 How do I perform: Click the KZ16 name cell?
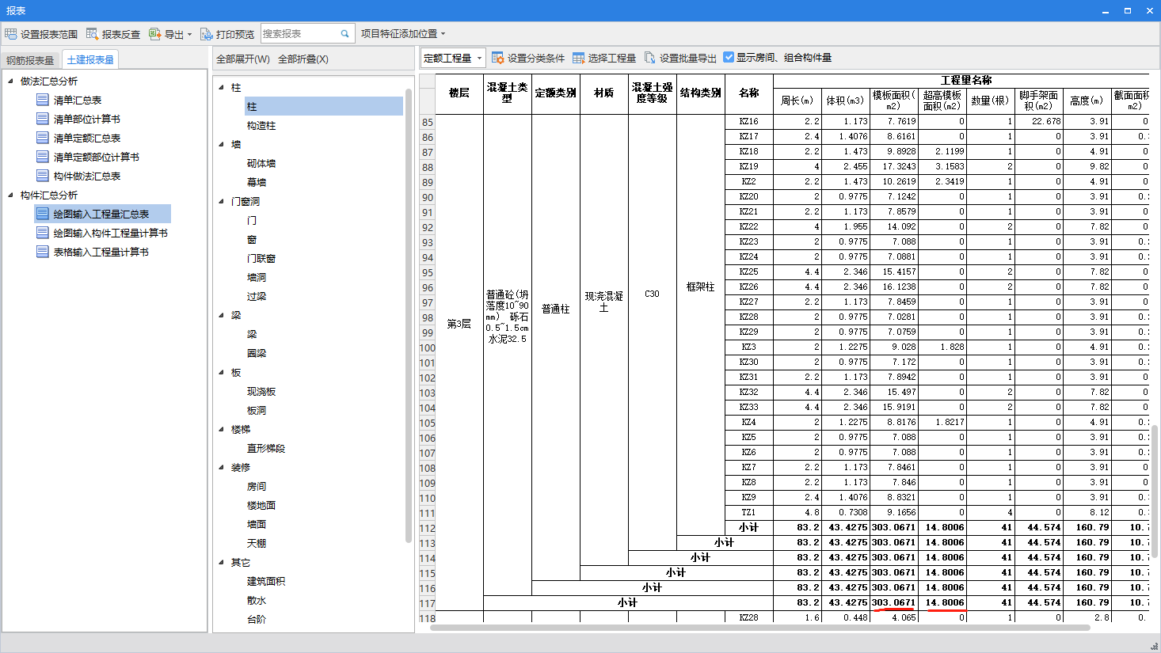748,122
